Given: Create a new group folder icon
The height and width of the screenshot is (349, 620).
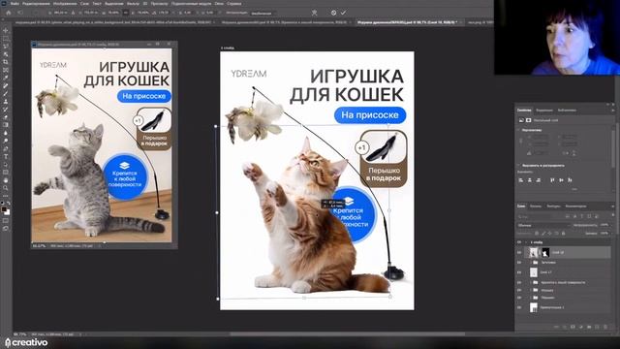Looking at the screenshot, I should [589, 327].
